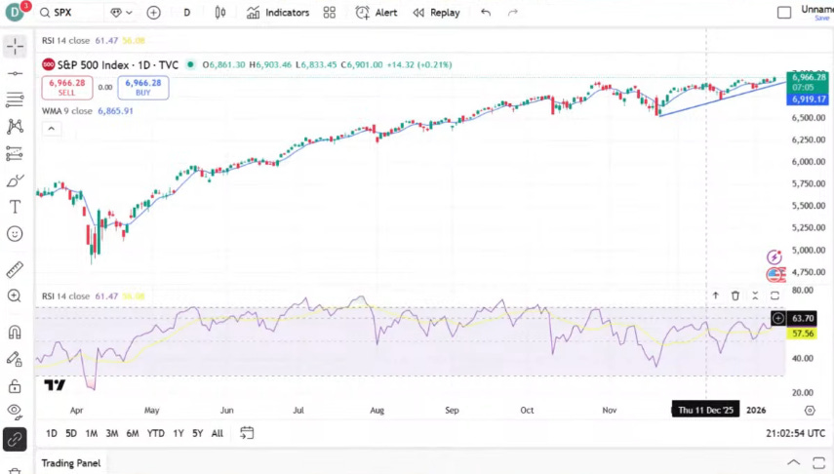The height and width of the screenshot is (474, 834).
Task: Open the Fibonacci retracement tools
Action: click(15, 99)
